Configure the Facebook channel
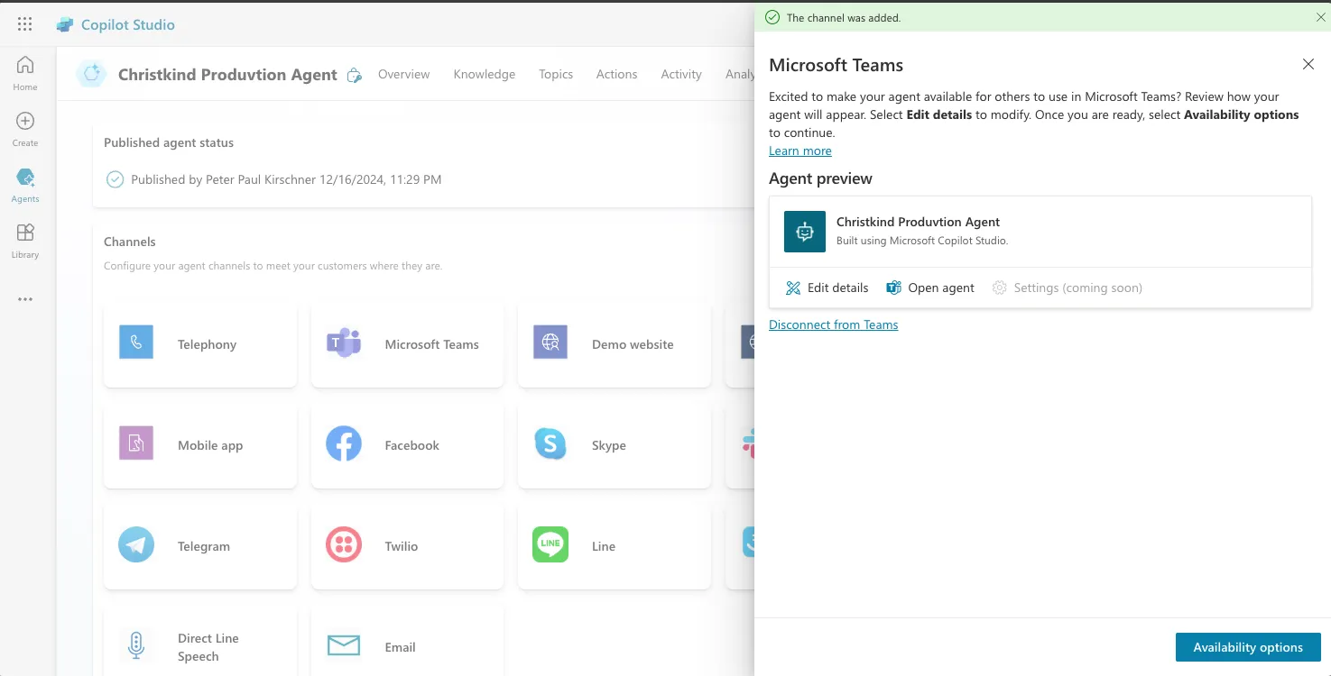 (407, 444)
